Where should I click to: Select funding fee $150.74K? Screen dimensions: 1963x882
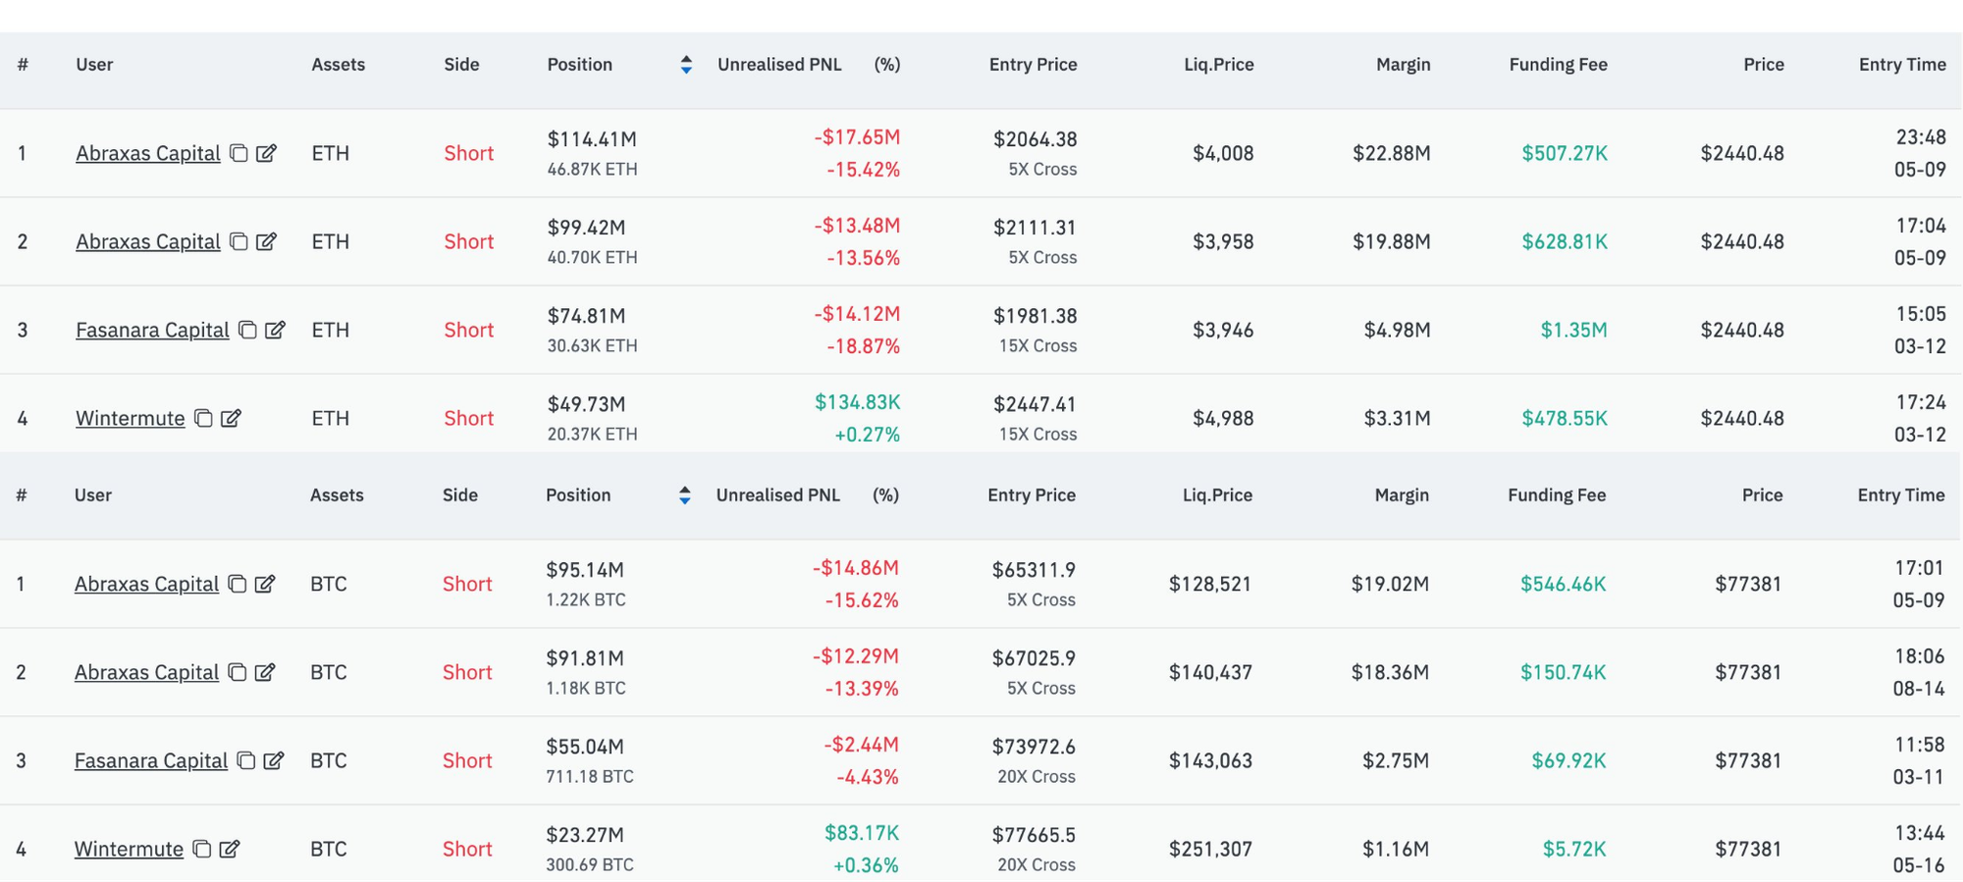[x=1564, y=672]
